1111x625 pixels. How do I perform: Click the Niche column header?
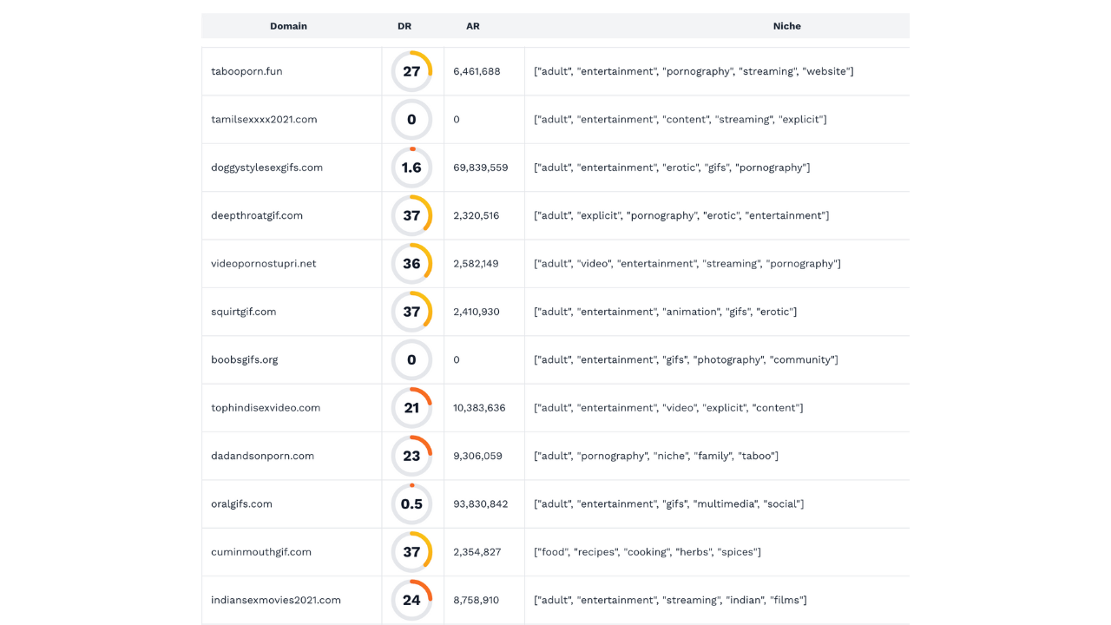click(x=787, y=26)
